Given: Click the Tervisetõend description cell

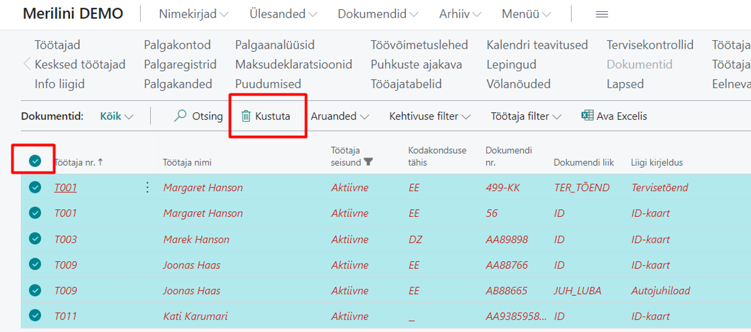Looking at the screenshot, I should 660,188.
